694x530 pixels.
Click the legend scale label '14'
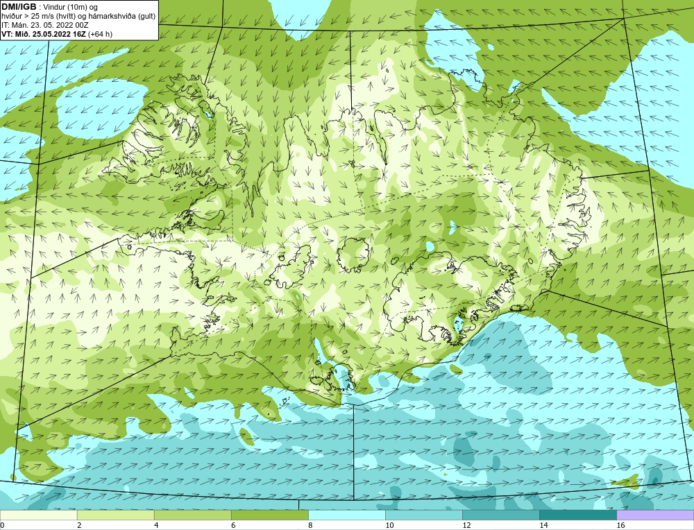543,525
